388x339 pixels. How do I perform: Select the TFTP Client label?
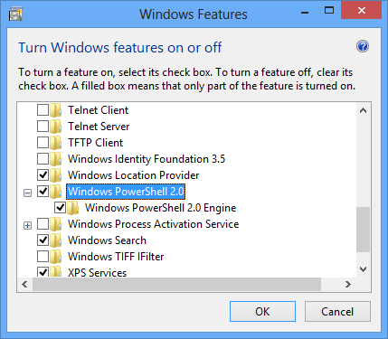coord(95,143)
